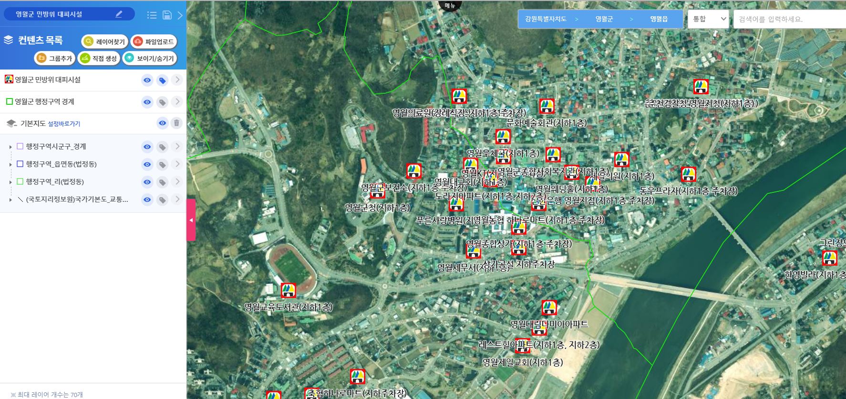Toggle visibility of the 기본지도 layer
The height and width of the screenshot is (399, 846).
pyautogui.click(x=163, y=123)
